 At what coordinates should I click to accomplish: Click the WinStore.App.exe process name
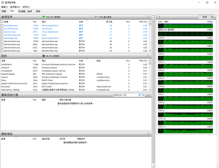[12, 35]
